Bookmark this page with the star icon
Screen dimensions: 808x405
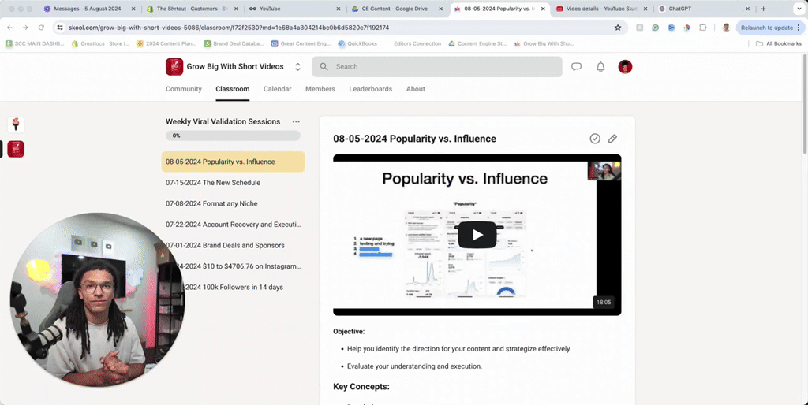618,28
